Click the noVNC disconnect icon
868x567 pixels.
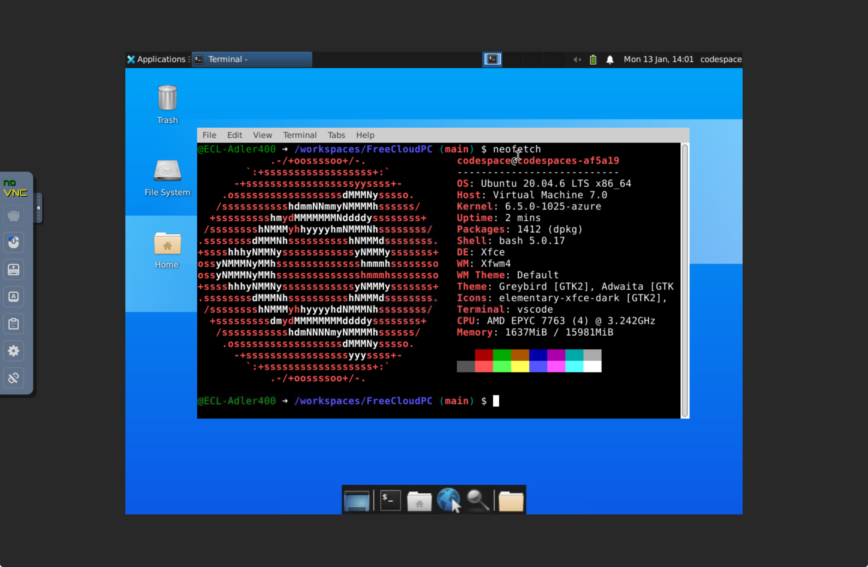click(14, 378)
